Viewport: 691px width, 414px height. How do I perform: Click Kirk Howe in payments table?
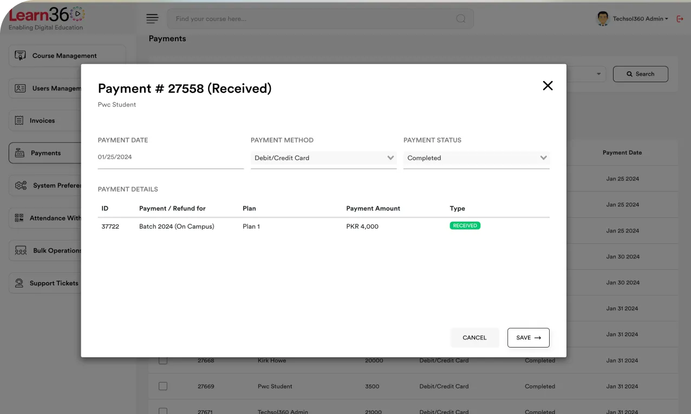click(x=272, y=360)
